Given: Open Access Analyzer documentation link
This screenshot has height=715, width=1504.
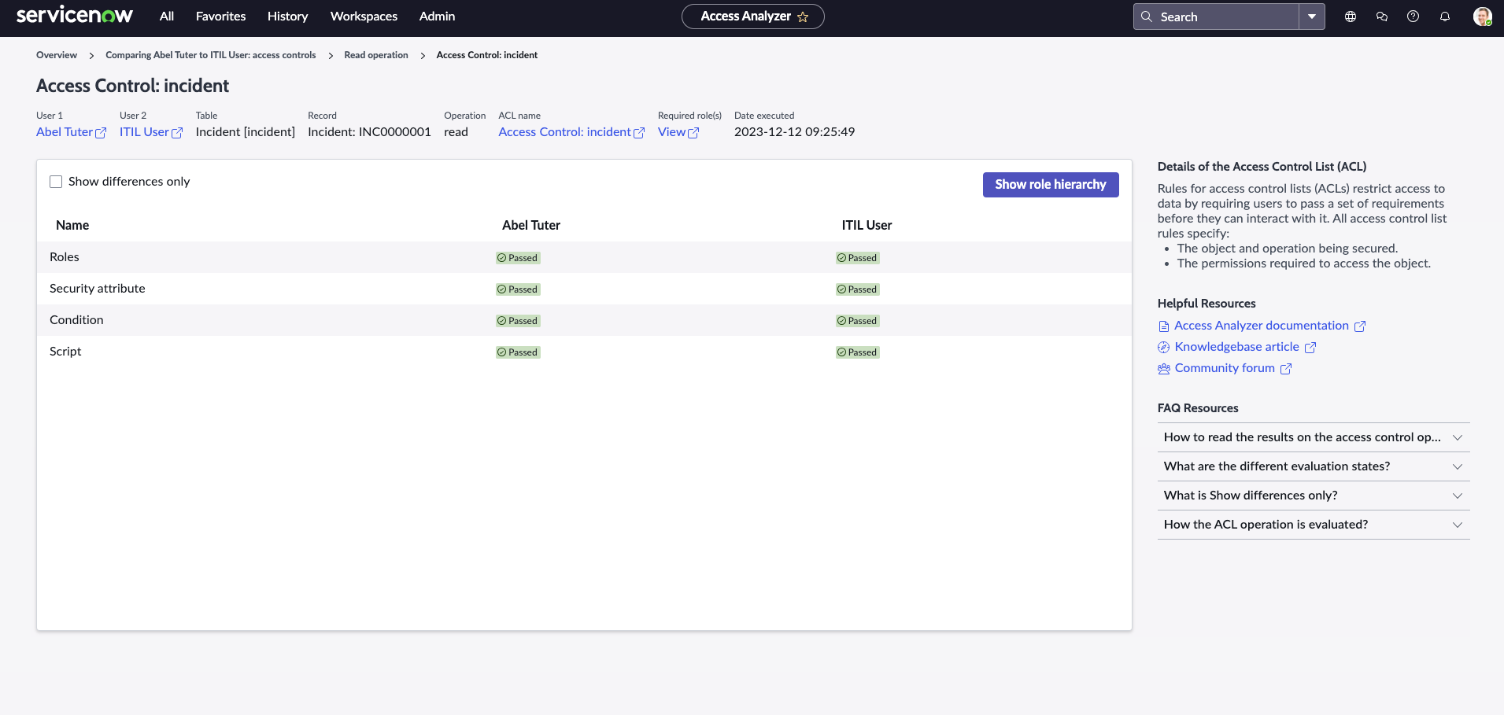Looking at the screenshot, I should click(1262, 326).
